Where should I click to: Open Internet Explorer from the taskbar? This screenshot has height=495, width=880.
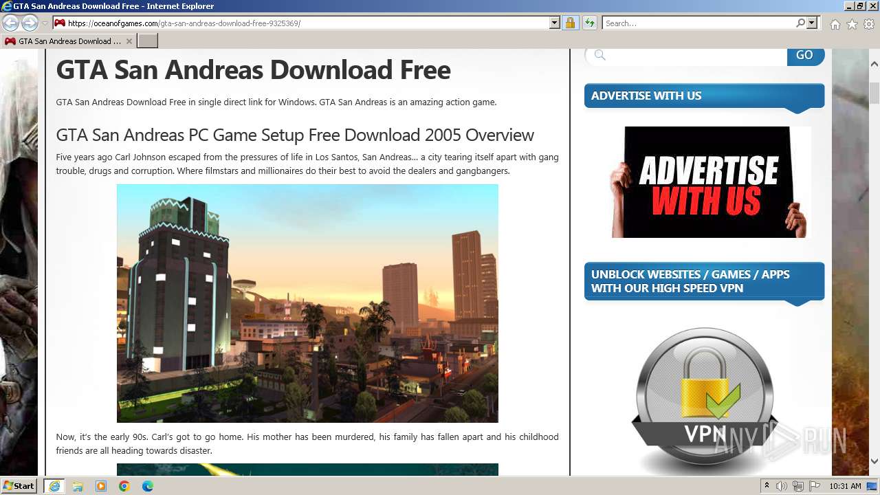54,486
